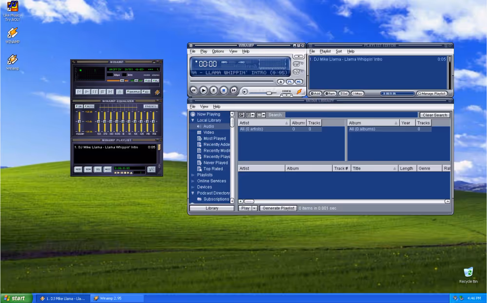This screenshot has height=303, width=487.
Task: Click the Pause button in modern Winamp
Action: click(214, 90)
